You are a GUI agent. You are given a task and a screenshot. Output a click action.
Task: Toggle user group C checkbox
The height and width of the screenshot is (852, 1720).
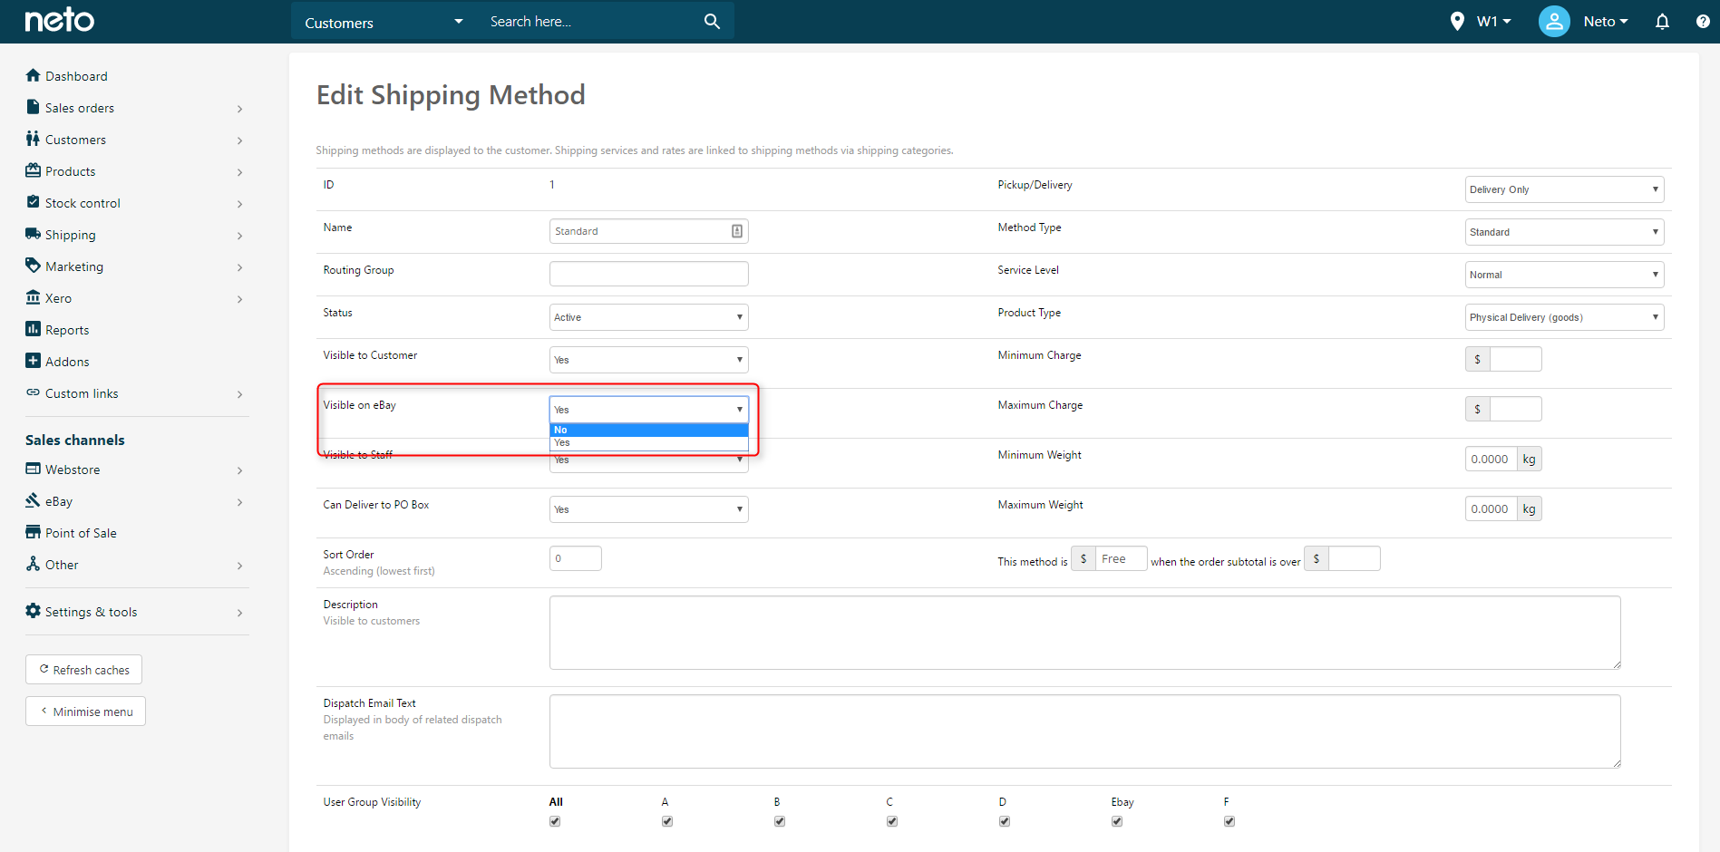pyautogui.click(x=892, y=821)
